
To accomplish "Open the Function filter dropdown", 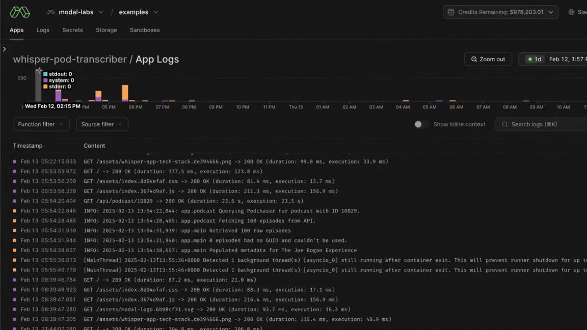I will (41, 124).
